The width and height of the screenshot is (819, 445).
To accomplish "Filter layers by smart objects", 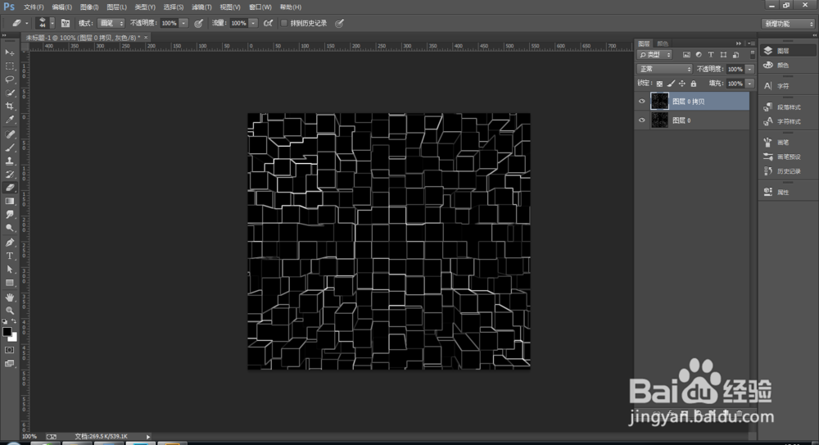I will click(x=736, y=54).
